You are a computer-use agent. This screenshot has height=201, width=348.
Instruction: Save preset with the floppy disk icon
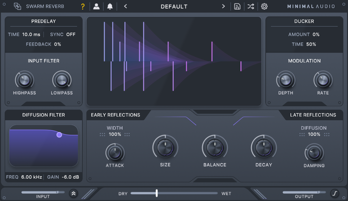click(237, 7)
